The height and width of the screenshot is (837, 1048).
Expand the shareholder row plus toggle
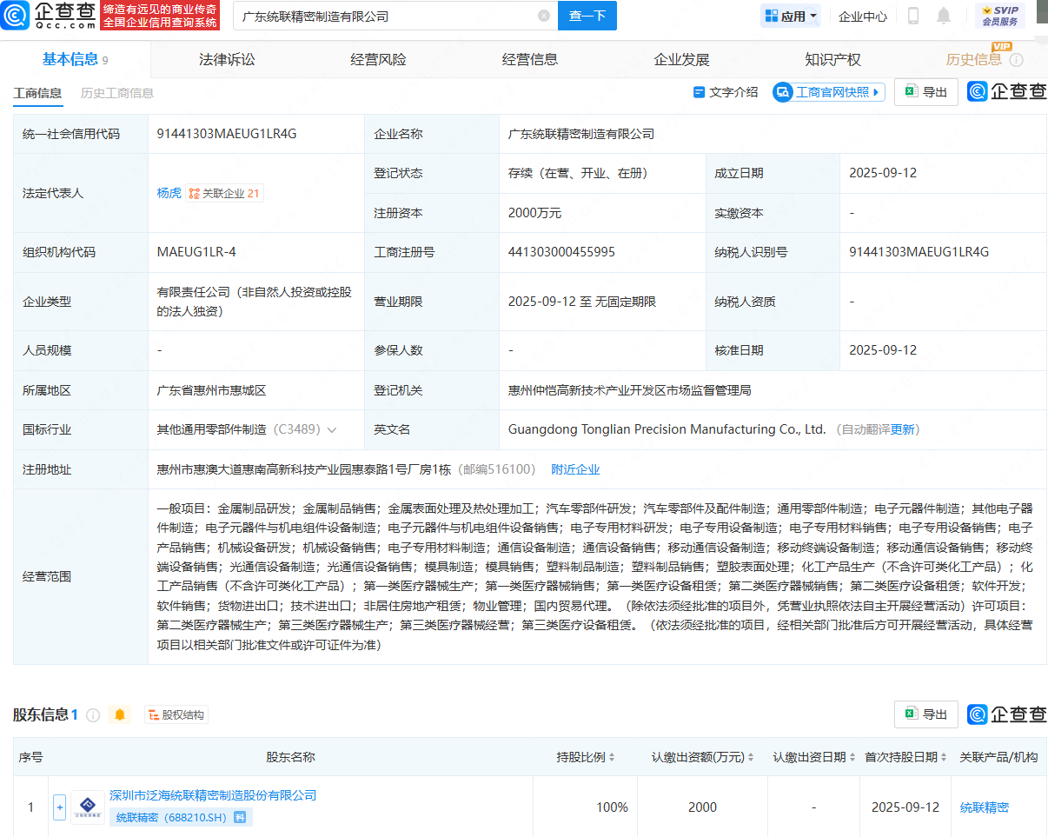(x=59, y=807)
